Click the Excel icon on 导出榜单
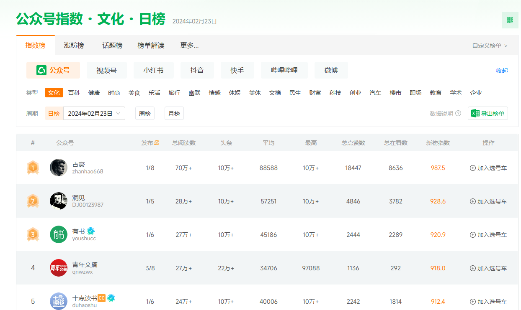 click(x=475, y=113)
